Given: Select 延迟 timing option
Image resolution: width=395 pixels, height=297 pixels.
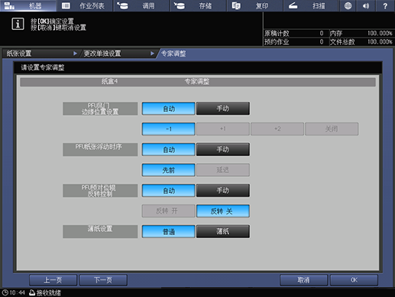Looking at the screenshot, I should pos(223,170).
